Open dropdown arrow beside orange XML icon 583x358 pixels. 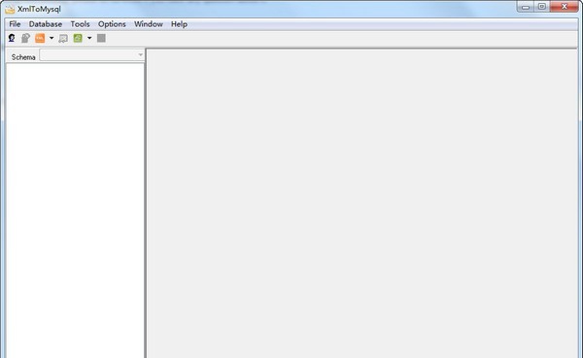click(x=51, y=38)
